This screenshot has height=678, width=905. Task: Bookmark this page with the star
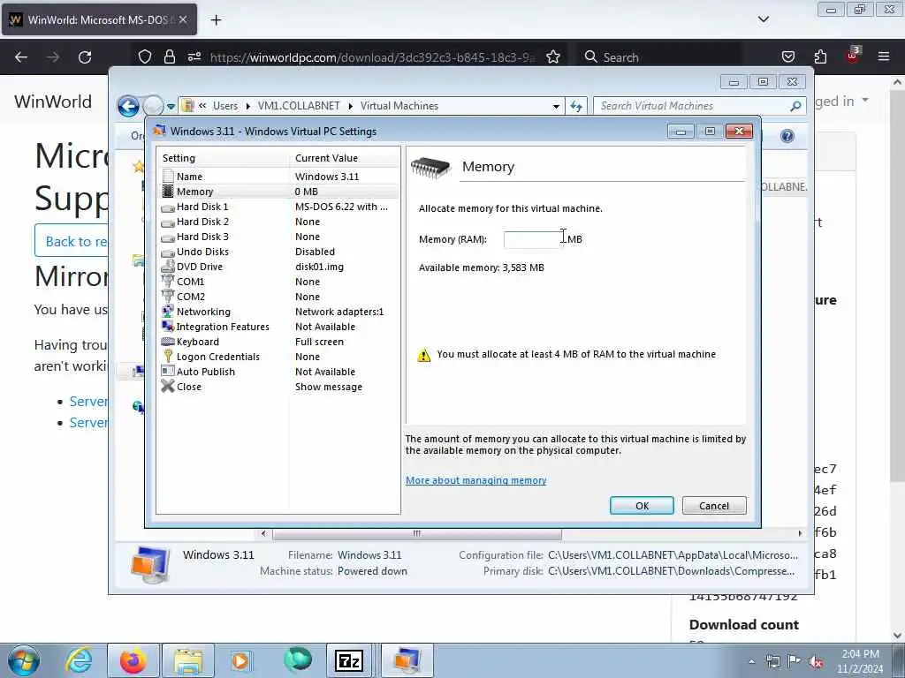[553, 57]
